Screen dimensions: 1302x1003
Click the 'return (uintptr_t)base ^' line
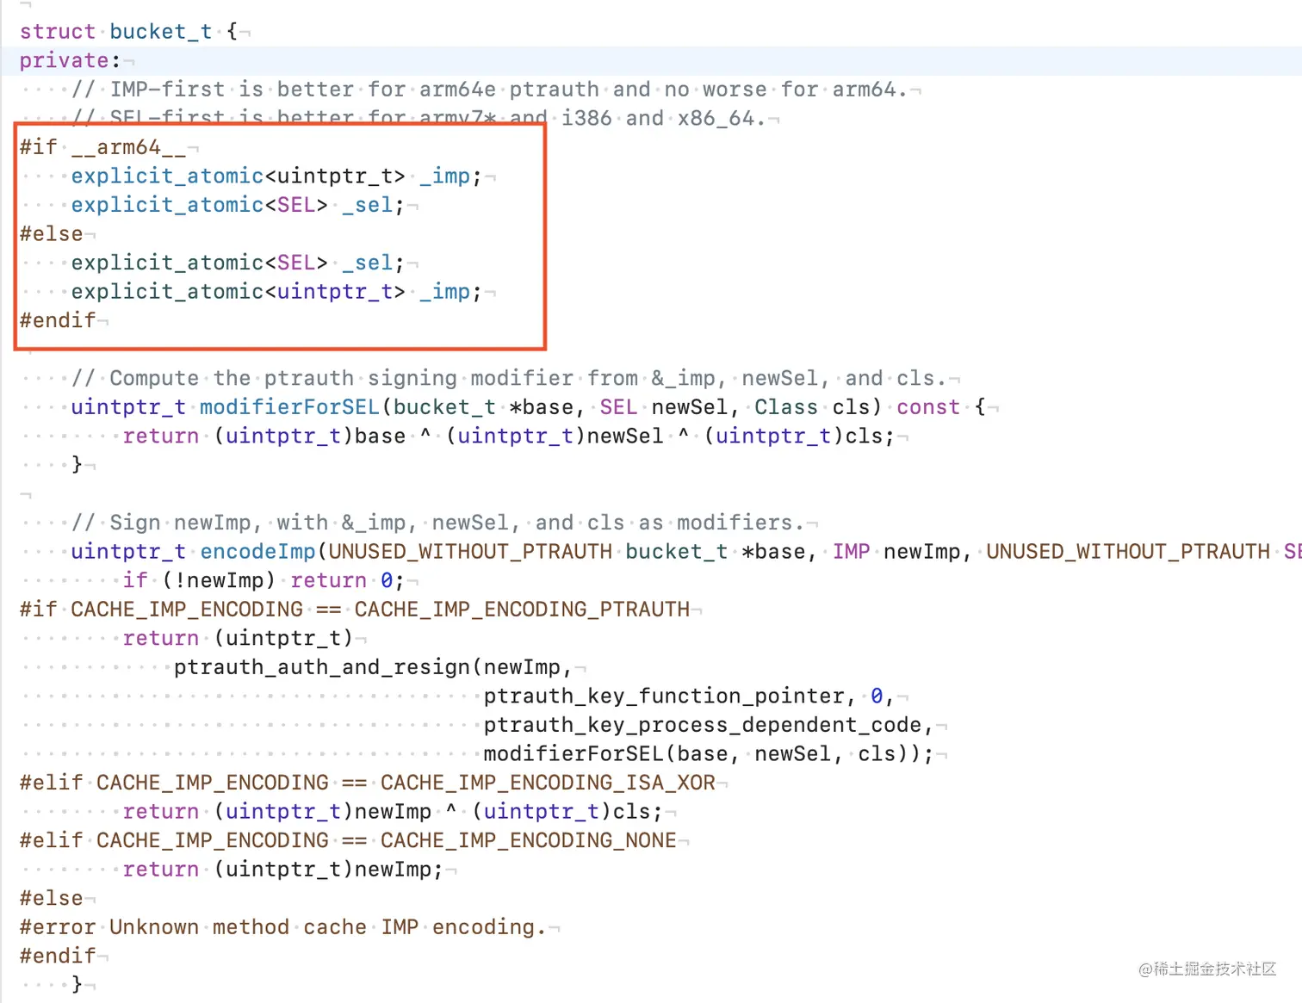click(509, 436)
